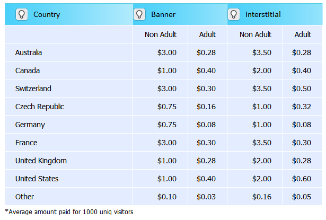Viewport: 326px width, 220px height.
Task: Click the France row label
Action: click(27, 143)
